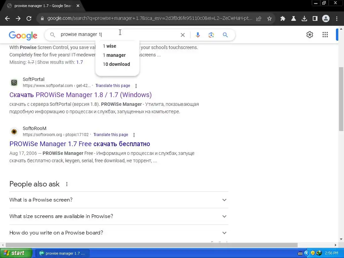This screenshot has height=258, width=344.
Task: Open the Google apps grid
Action: point(325,35)
